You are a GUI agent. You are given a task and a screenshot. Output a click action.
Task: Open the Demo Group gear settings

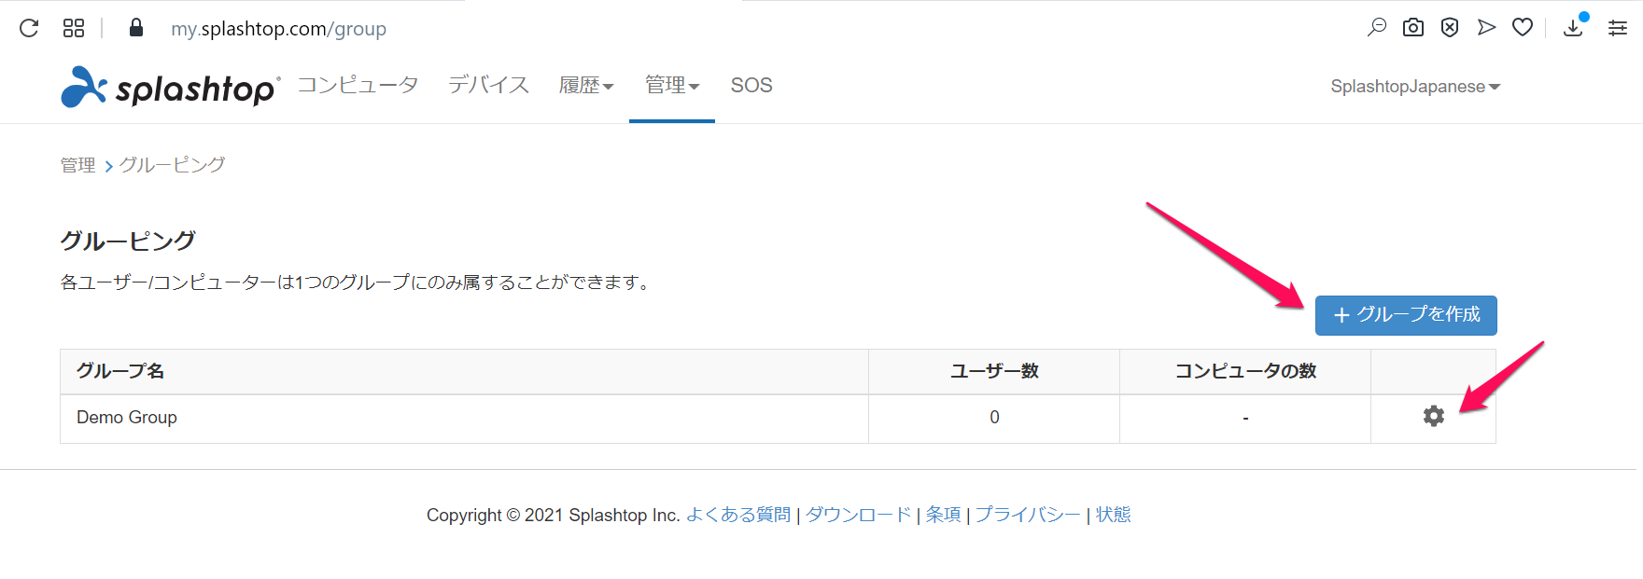click(x=1434, y=417)
